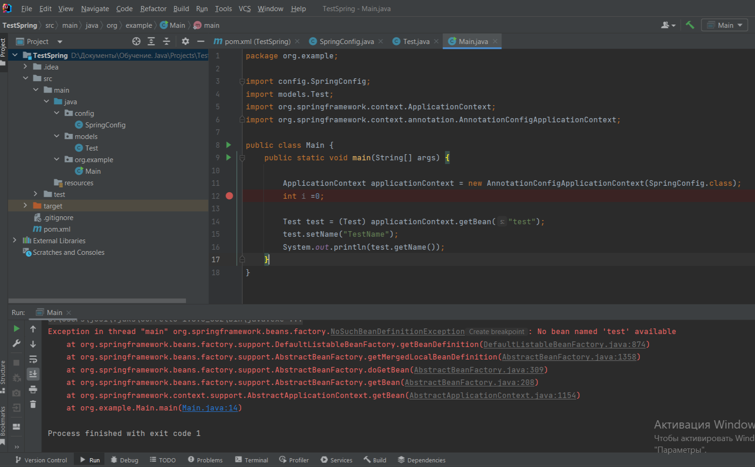Image resolution: width=755 pixels, height=467 pixels.
Task: Close the Main.java tab
Action: pos(495,41)
